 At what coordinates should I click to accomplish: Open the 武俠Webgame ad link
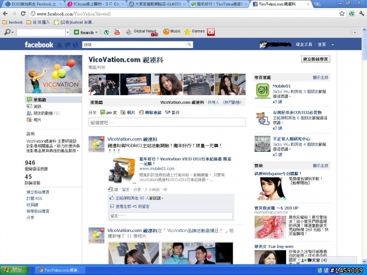(x=278, y=174)
